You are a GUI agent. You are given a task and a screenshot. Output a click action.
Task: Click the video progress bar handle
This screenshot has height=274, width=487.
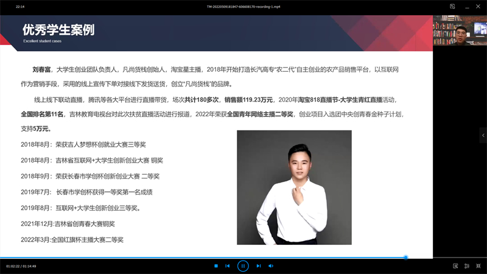pos(406,258)
